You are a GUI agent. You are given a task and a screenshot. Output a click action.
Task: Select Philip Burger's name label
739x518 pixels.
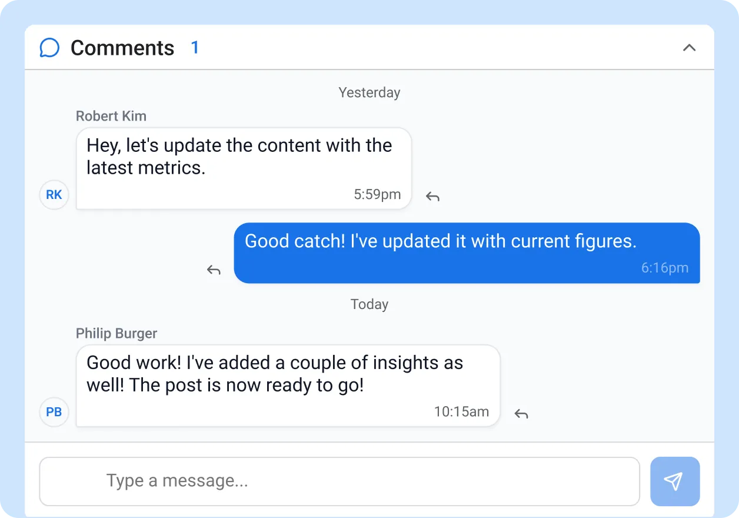click(x=116, y=333)
